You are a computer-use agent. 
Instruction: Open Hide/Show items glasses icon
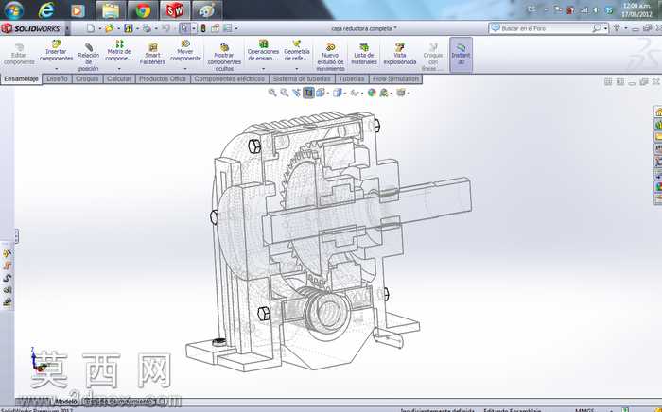click(355, 93)
